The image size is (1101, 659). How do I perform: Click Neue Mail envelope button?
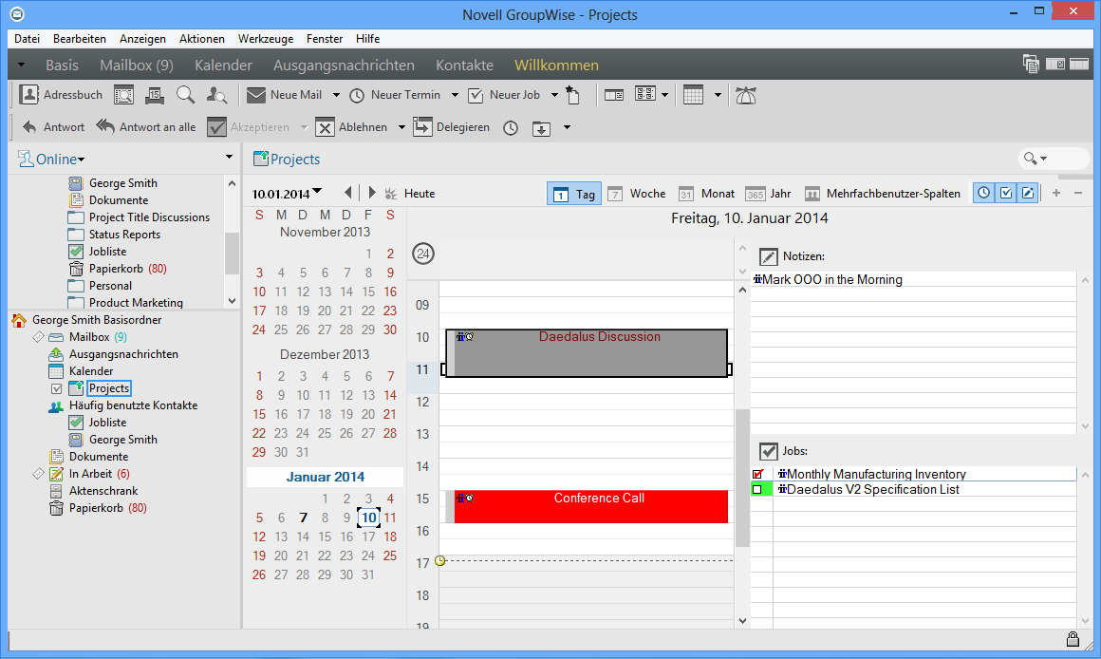tap(285, 95)
